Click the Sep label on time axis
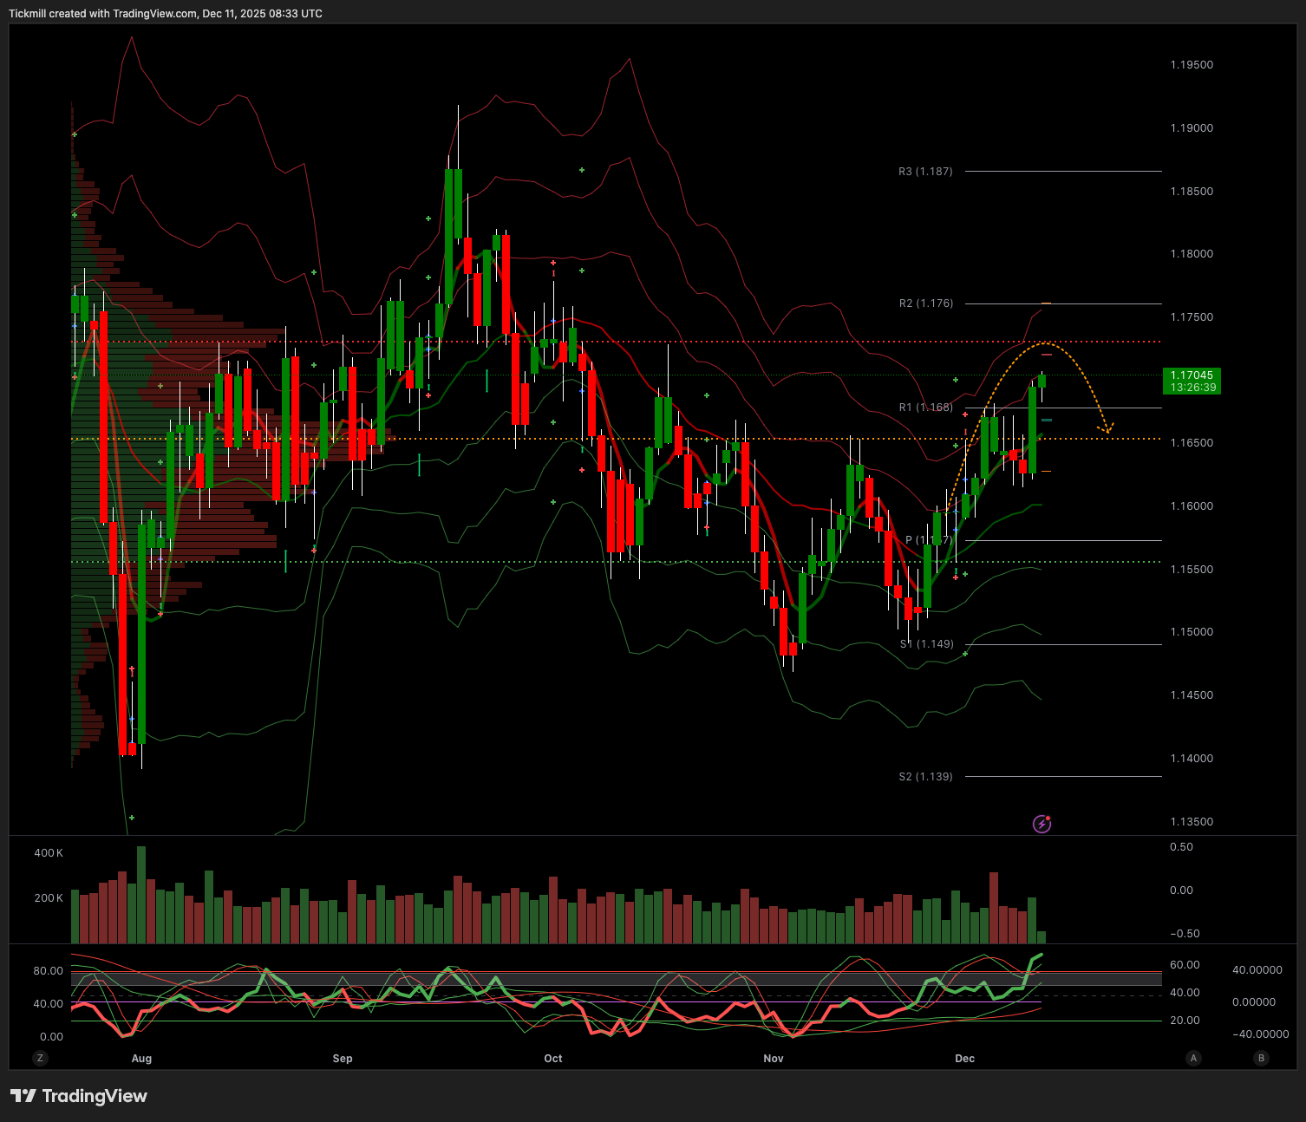The height and width of the screenshot is (1122, 1306). tap(343, 1059)
